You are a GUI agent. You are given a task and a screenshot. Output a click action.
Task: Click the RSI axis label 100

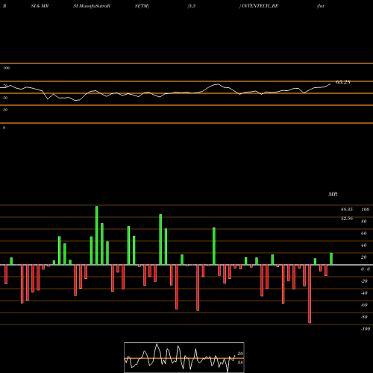pyautogui.click(x=7, y=68)
